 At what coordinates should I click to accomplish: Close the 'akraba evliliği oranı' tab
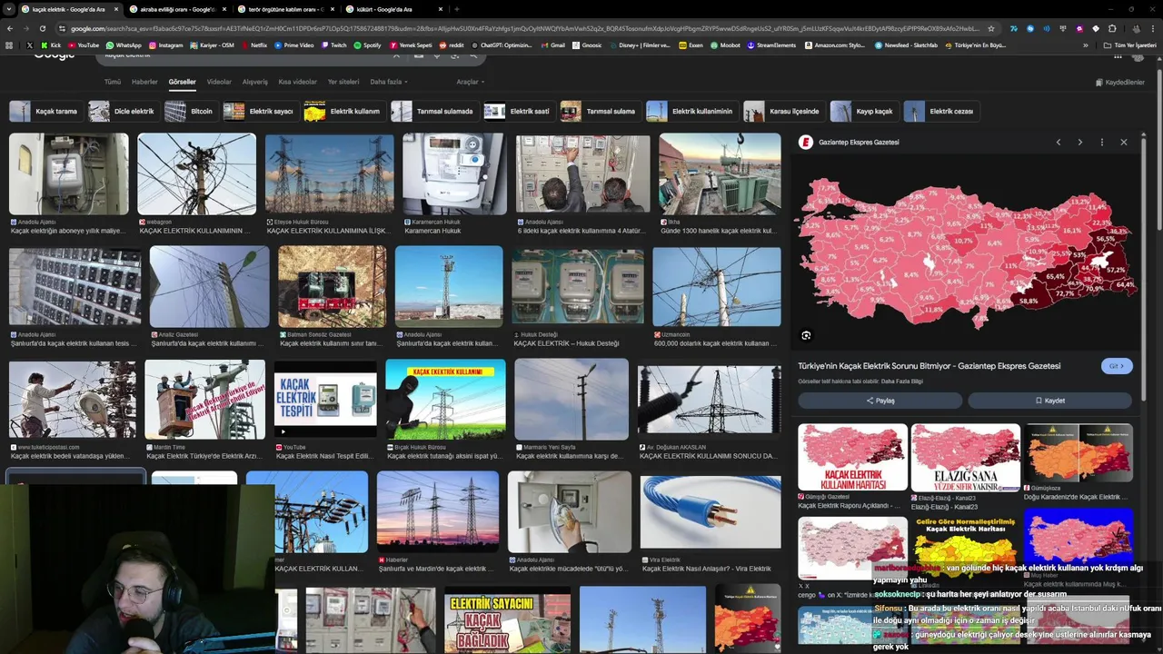point(224,9)
